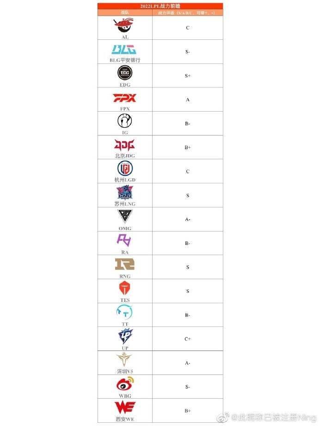This screenshot has width=319, height=426.
Task: Click the gold RNG logo
Action: (x=125, y=264)
